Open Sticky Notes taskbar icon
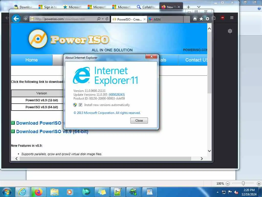 click(x=102, y=192)
